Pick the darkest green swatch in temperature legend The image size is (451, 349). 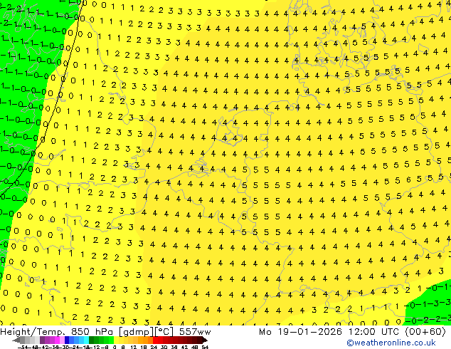91,340
